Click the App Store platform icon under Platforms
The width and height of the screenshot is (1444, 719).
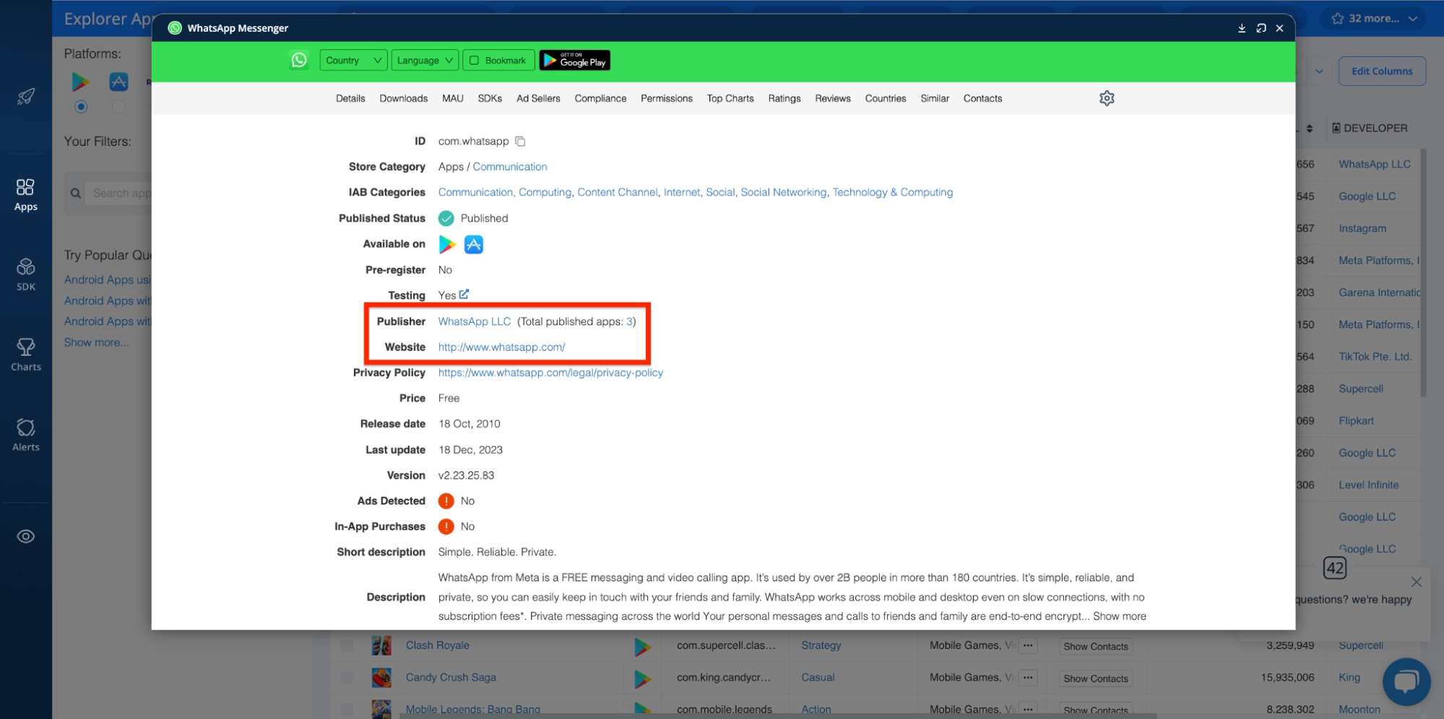(118, 82)
